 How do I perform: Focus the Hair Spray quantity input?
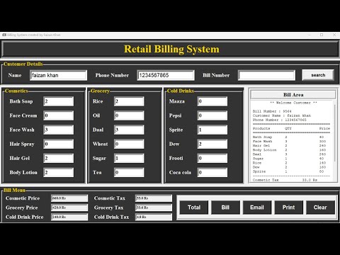[59, 144]
